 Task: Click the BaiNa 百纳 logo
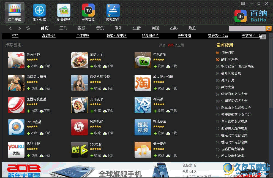click(251, 16)
